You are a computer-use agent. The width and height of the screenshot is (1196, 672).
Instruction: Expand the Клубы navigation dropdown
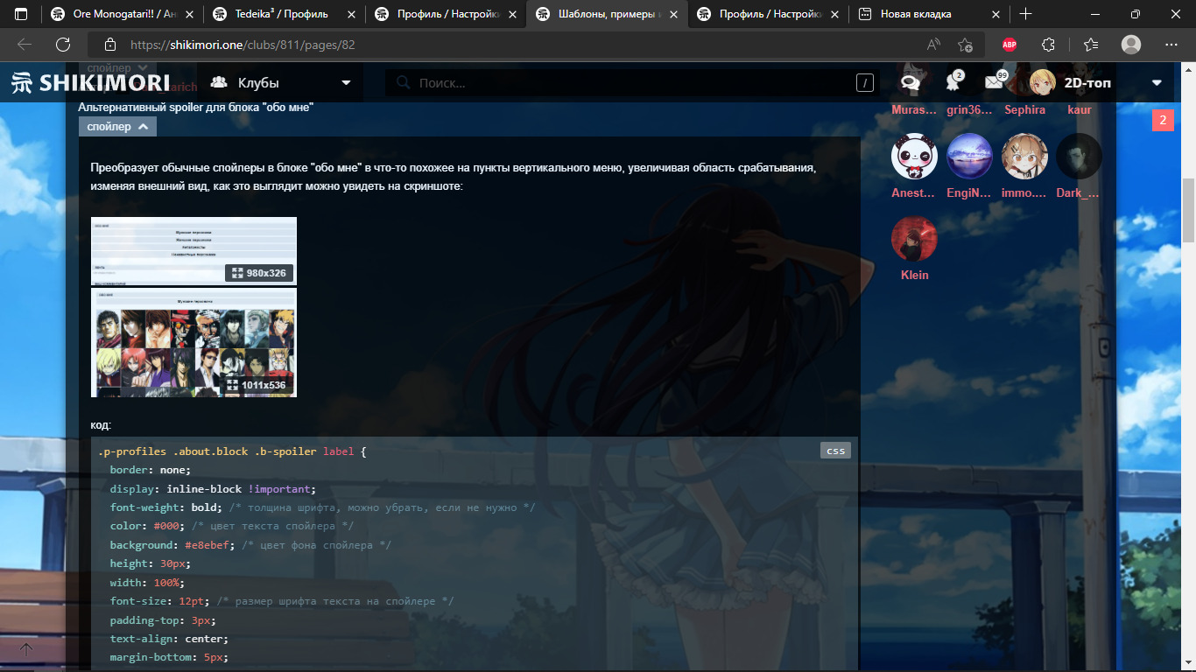click(x=280, y=83)
